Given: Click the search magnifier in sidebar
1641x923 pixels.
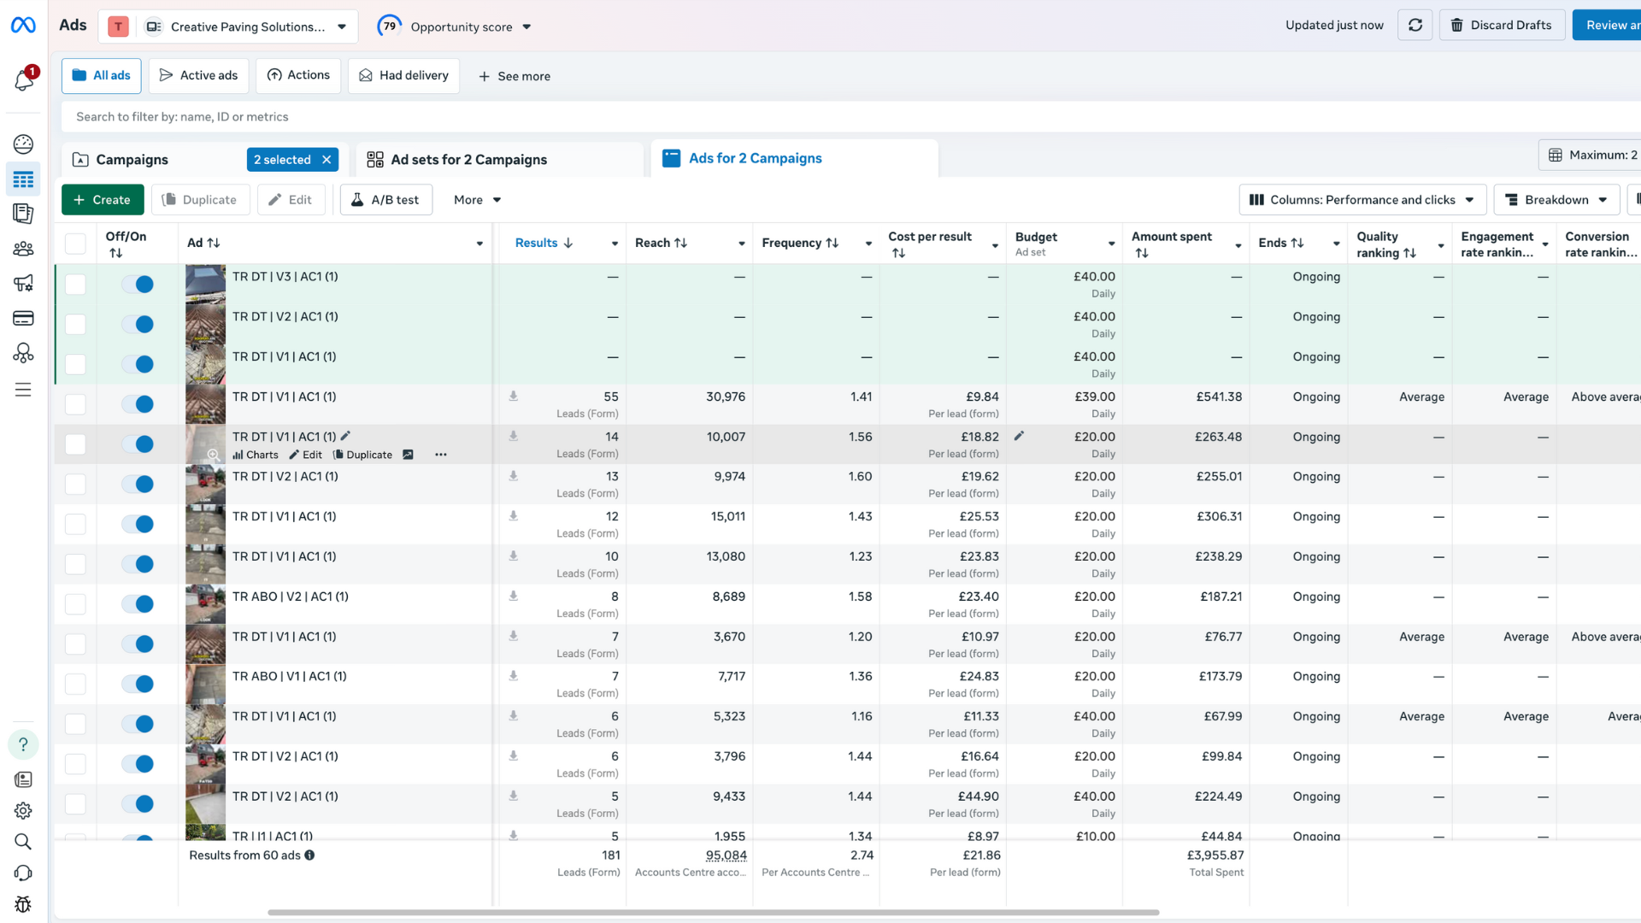Looking at the screenshot, I should (x=23, y=842).
